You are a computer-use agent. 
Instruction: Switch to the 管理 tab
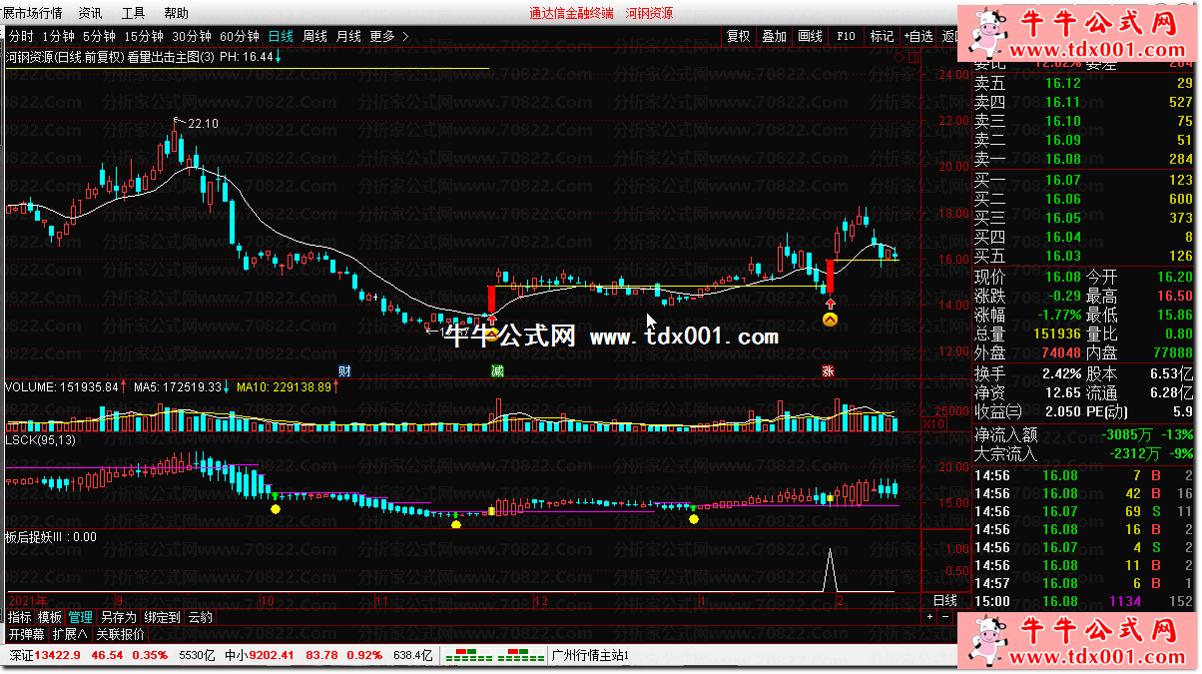coord(80,617)
